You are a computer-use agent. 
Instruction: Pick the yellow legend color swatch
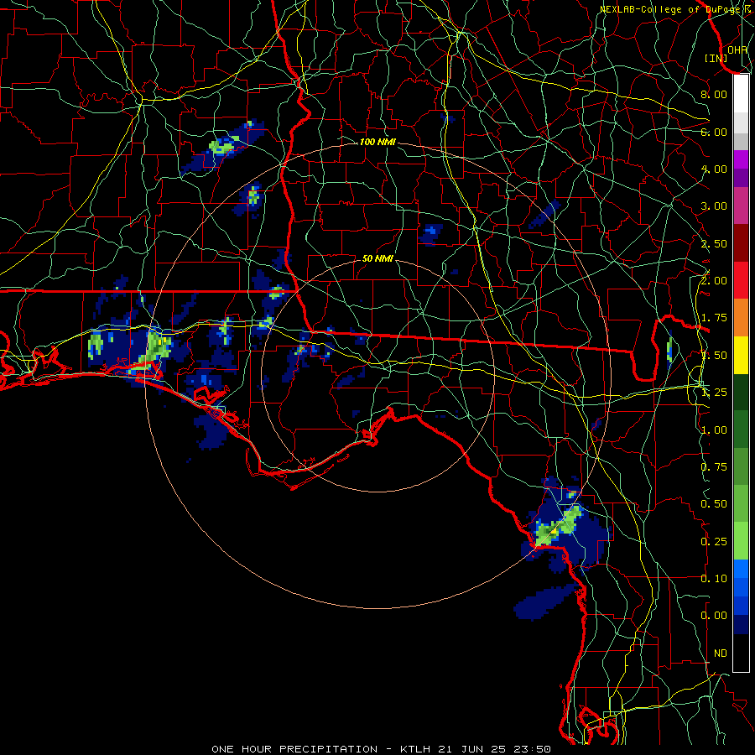pos(741,355)
